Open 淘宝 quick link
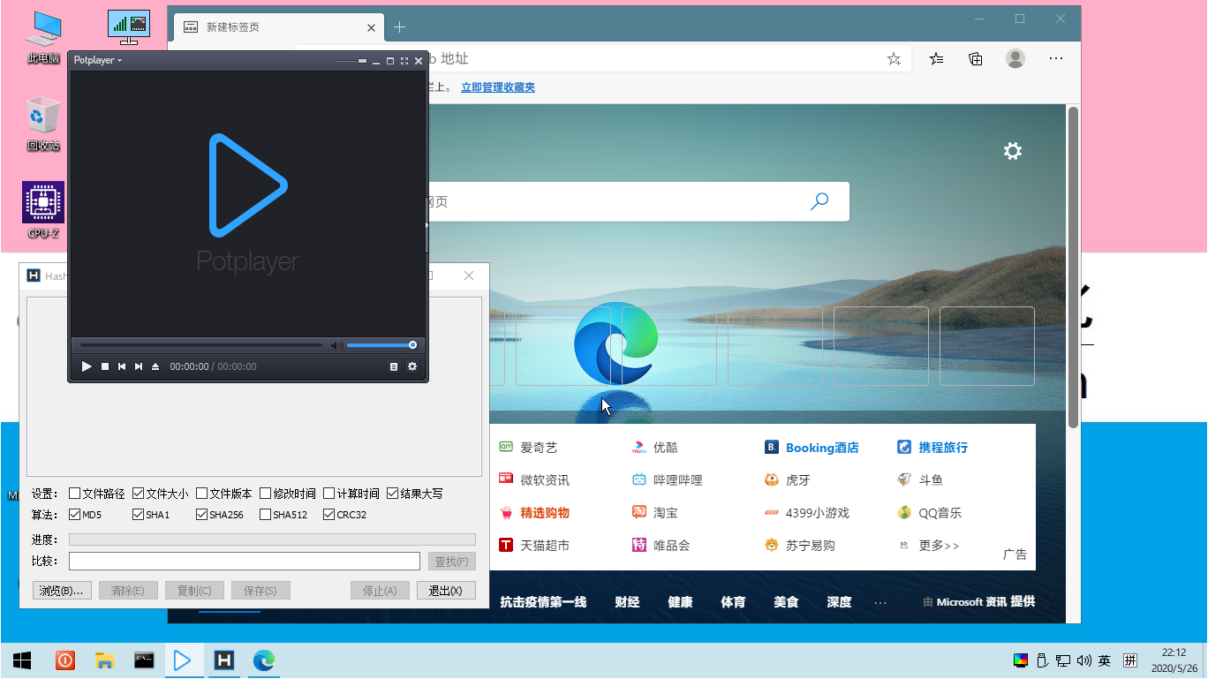The width and height of the screenshot is (1208, 679). pos(655,513)
